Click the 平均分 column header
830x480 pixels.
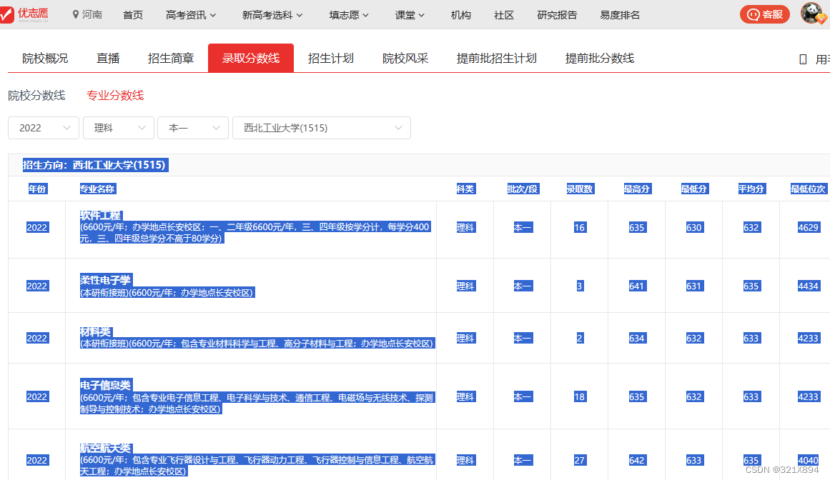tap(751, 189)
